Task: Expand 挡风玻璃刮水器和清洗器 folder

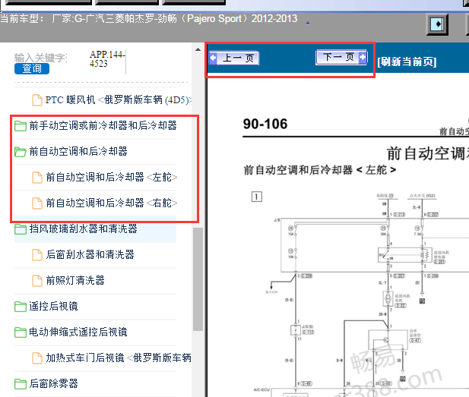Action: point(83,228)
